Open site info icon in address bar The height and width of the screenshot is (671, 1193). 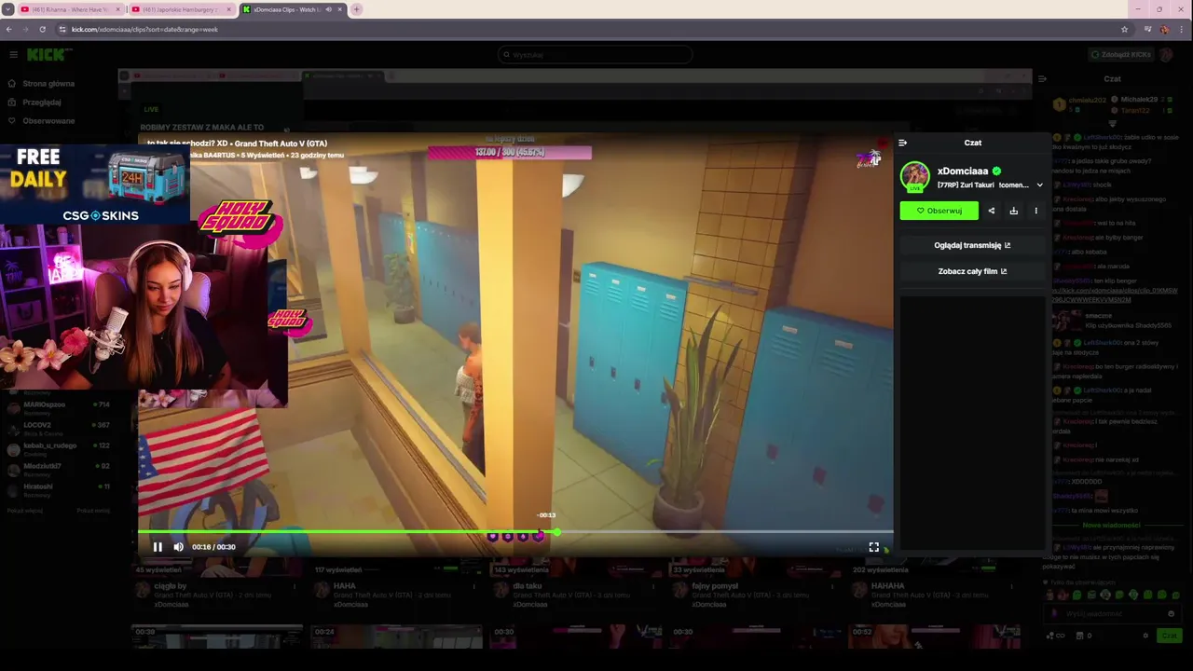[x=62, y=29]
